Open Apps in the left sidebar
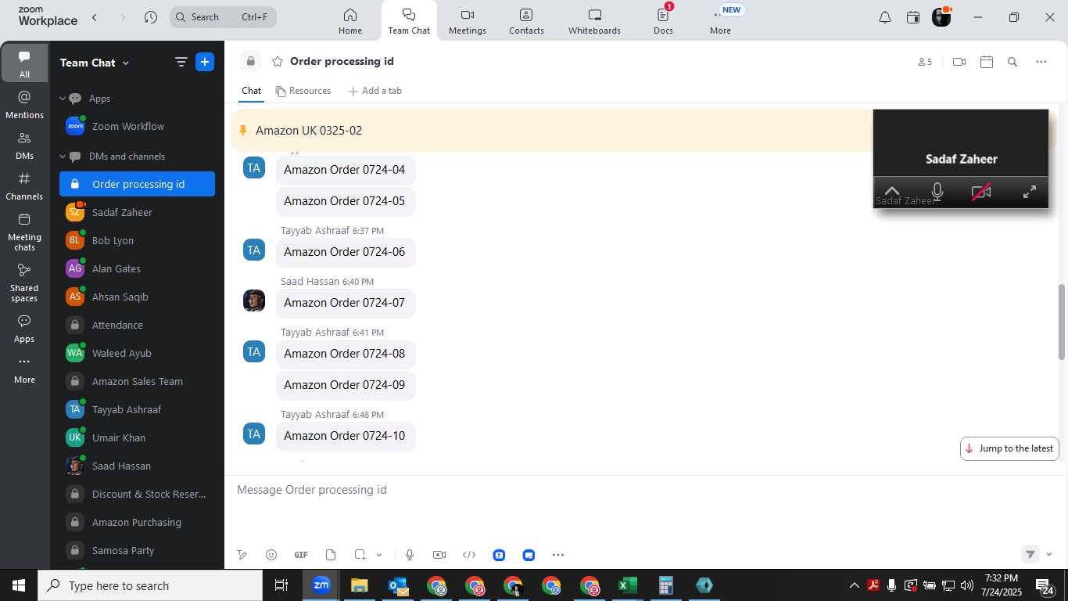 coord(24,329)
